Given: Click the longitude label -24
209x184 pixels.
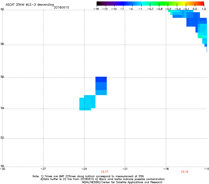Looking at the screenshot, I should pyautogui.click(x=84, y=169).
